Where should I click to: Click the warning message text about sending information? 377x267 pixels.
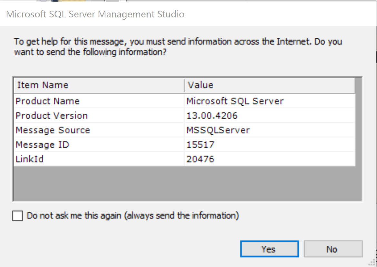coord(177,47)
